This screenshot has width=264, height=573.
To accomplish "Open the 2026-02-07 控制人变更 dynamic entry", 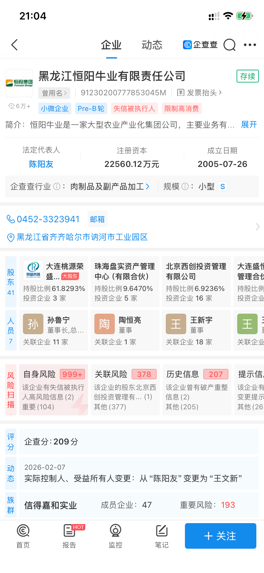I will [139, 473].
